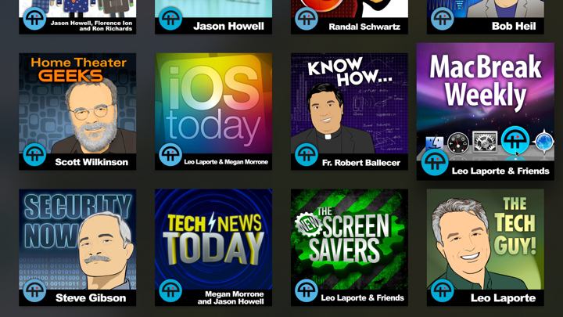Click System Preferences gear in MacBreak artwork
The image size is (563, 317).
click(485, 142)
